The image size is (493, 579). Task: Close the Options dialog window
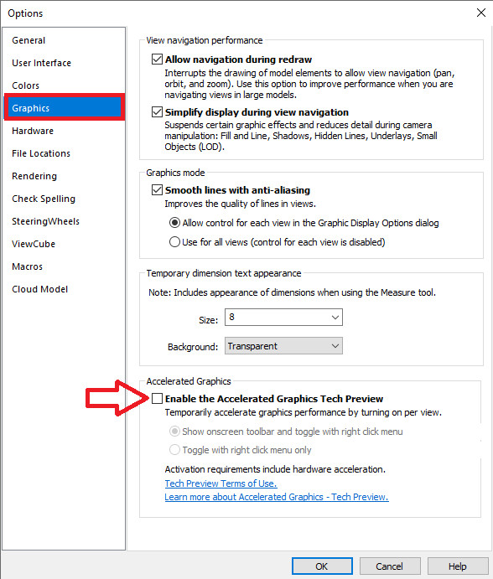(x=480, y=13)
